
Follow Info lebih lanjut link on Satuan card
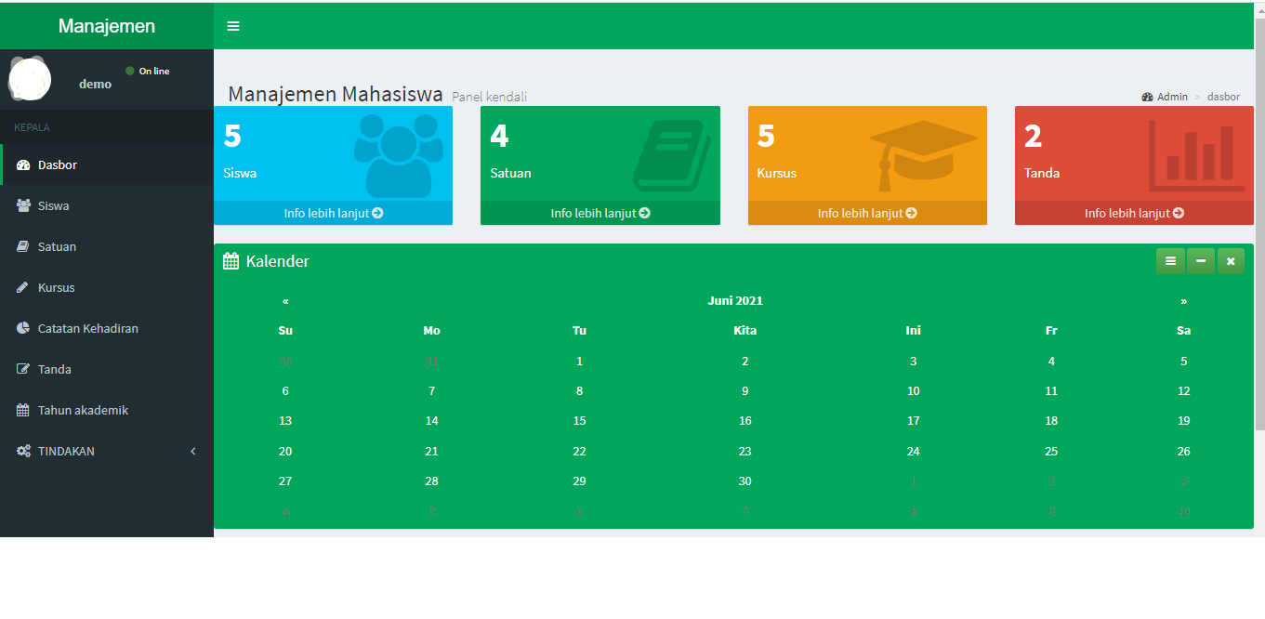600,212
